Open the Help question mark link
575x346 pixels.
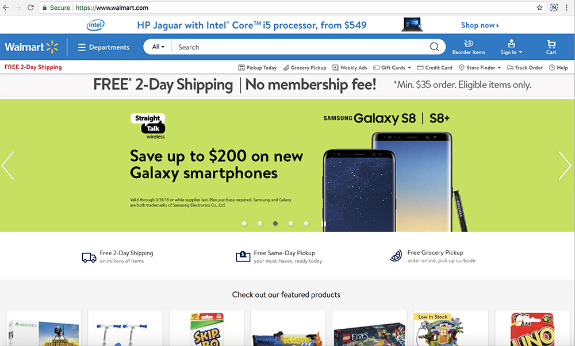558,67
